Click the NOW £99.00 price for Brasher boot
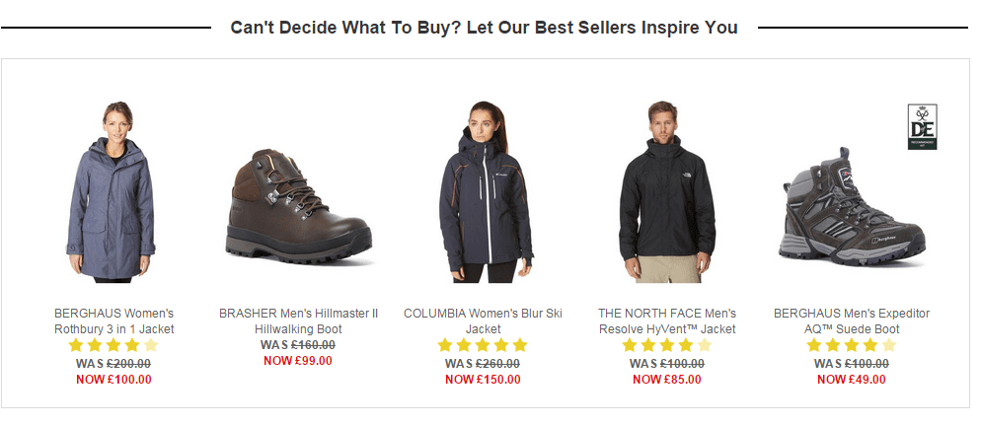Screen dimensions: 981x427 pos(298,361)
